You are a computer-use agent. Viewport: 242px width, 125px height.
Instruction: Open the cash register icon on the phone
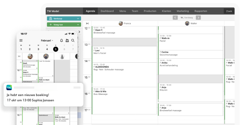click(67, 40)
